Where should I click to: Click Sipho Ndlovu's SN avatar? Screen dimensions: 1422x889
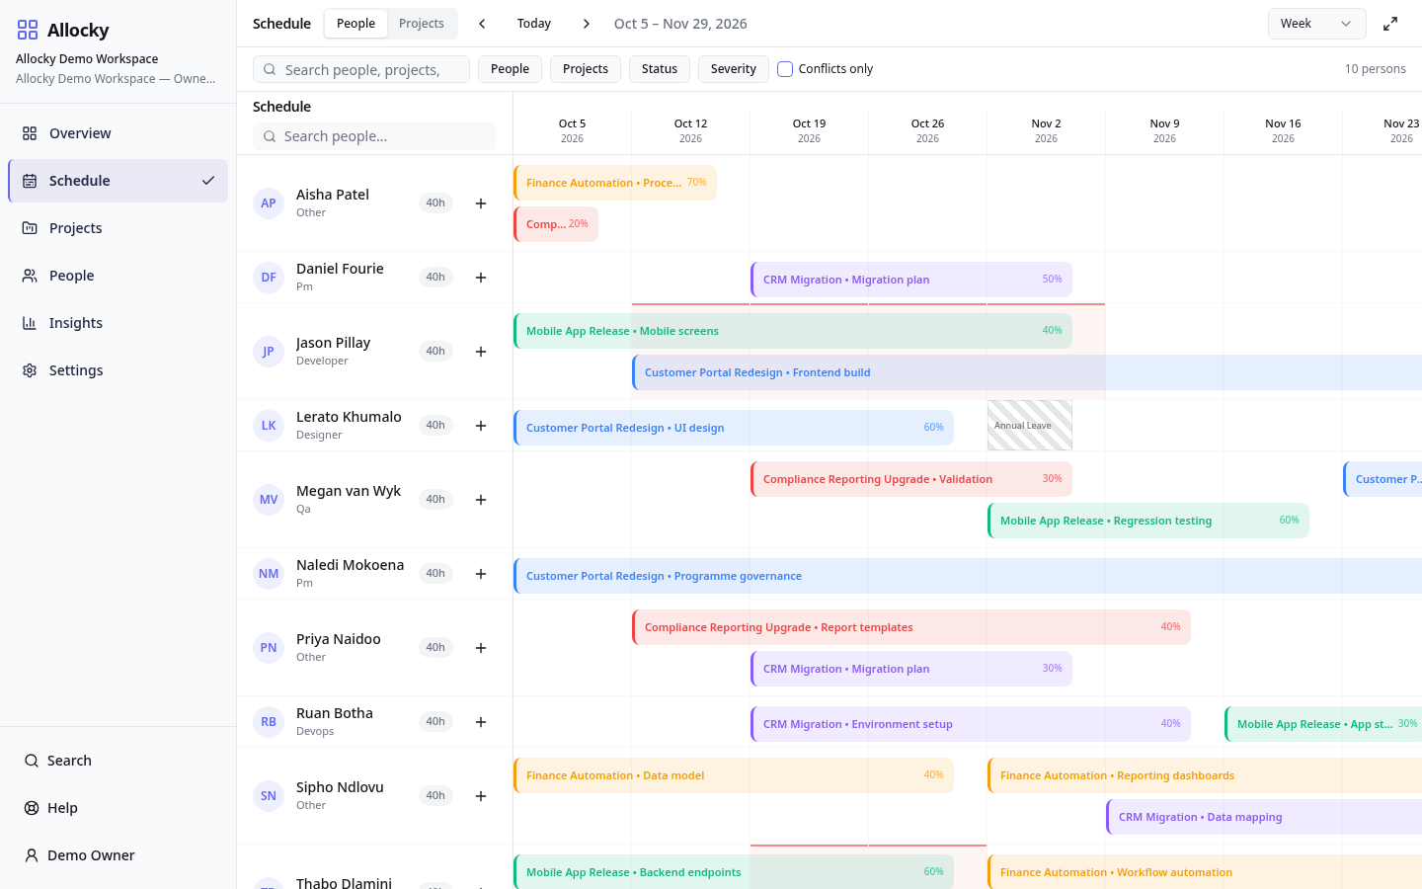[x=269, y=796]
